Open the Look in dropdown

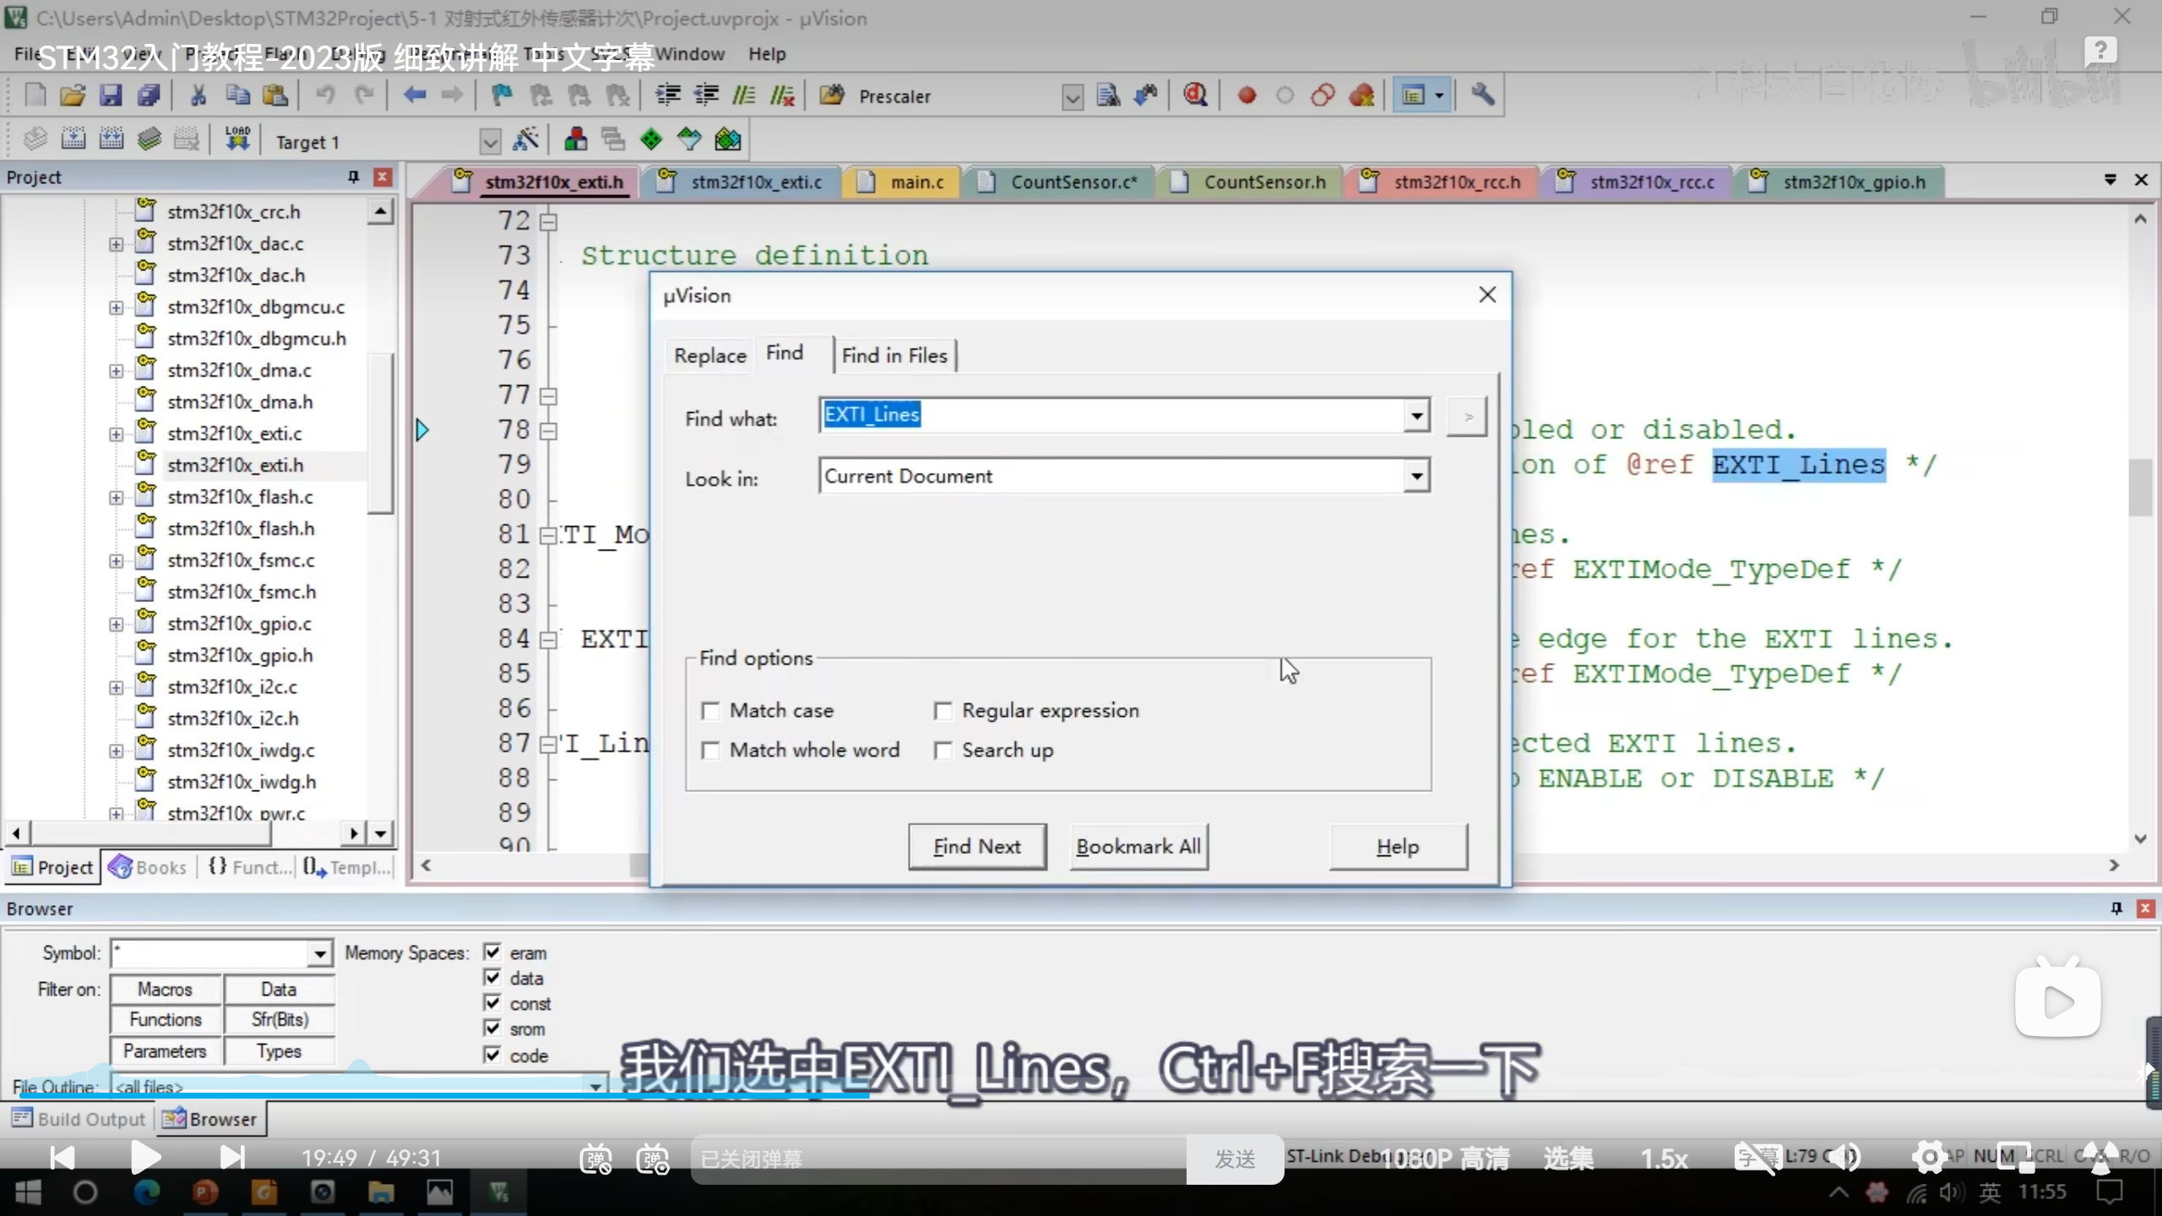1416,476
